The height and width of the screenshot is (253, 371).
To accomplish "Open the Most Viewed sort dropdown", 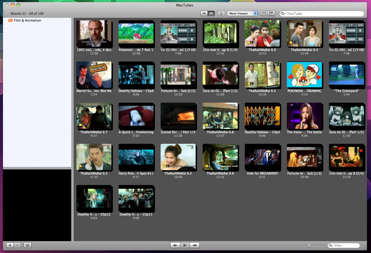I will [x=243, y=13].
